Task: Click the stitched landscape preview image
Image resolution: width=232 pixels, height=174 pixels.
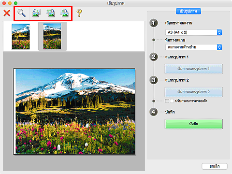Action: pyautogui.click(x=74, y=112)
